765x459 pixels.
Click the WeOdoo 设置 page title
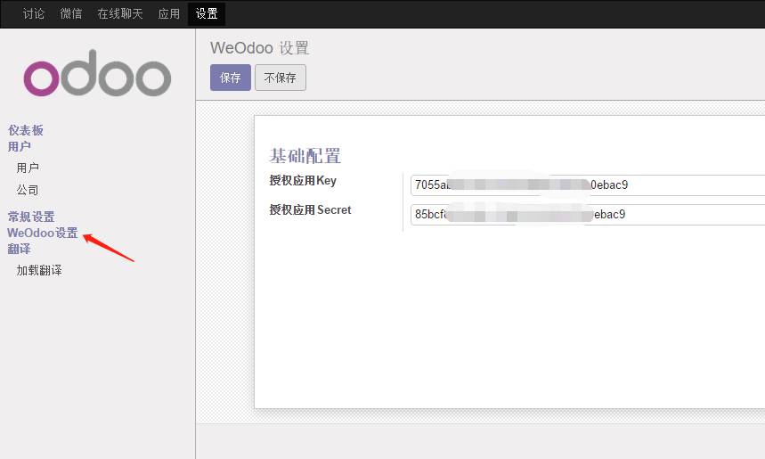pyautogui.click(x=259, y=48)
